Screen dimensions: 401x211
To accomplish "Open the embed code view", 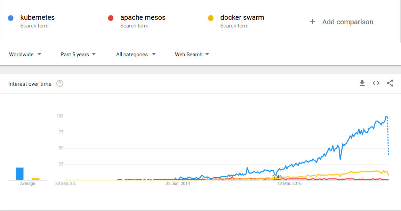I will (376, 83).
